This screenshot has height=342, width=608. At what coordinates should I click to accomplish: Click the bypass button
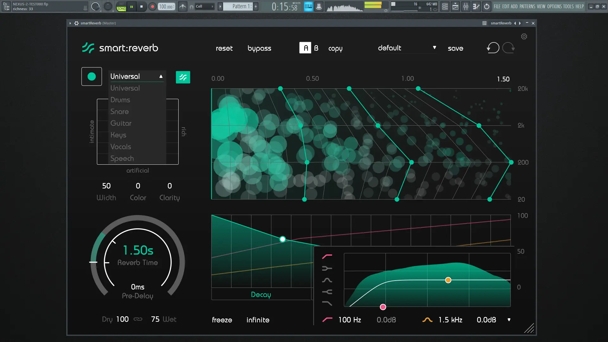tap(259, 48)
